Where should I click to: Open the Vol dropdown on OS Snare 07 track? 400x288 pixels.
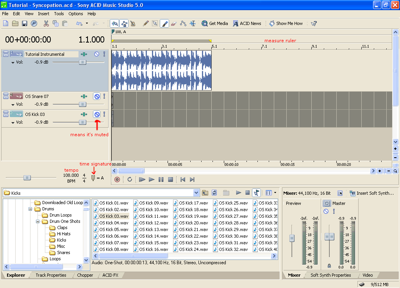click(x=13, y=105)
